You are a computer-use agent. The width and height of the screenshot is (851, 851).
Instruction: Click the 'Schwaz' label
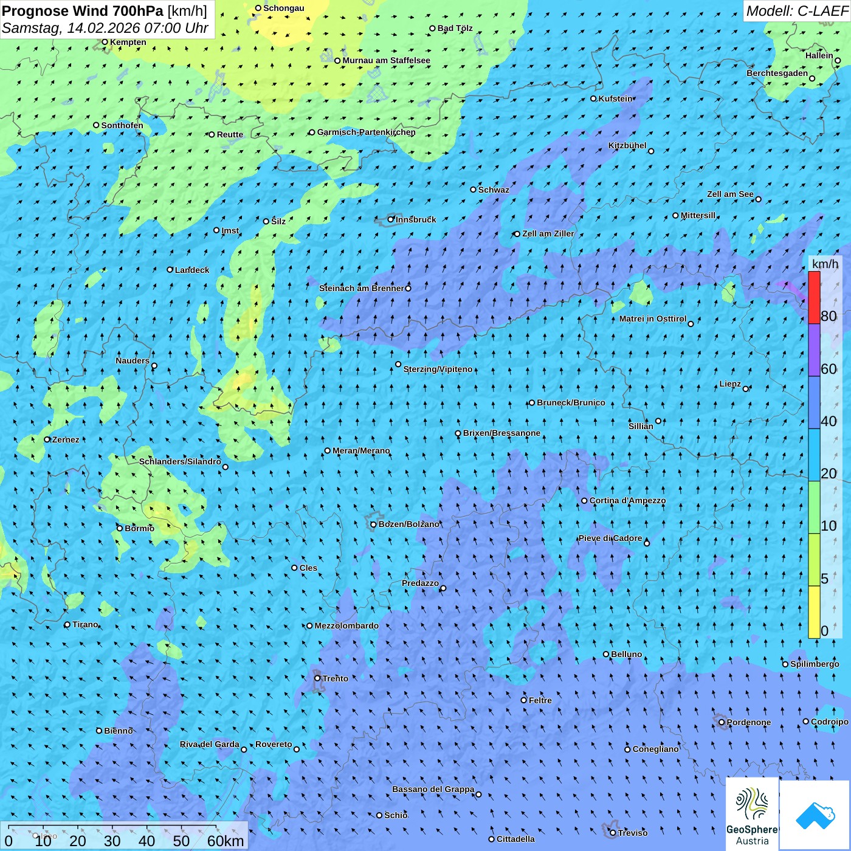pyautogui.click(x=494, y=190)
